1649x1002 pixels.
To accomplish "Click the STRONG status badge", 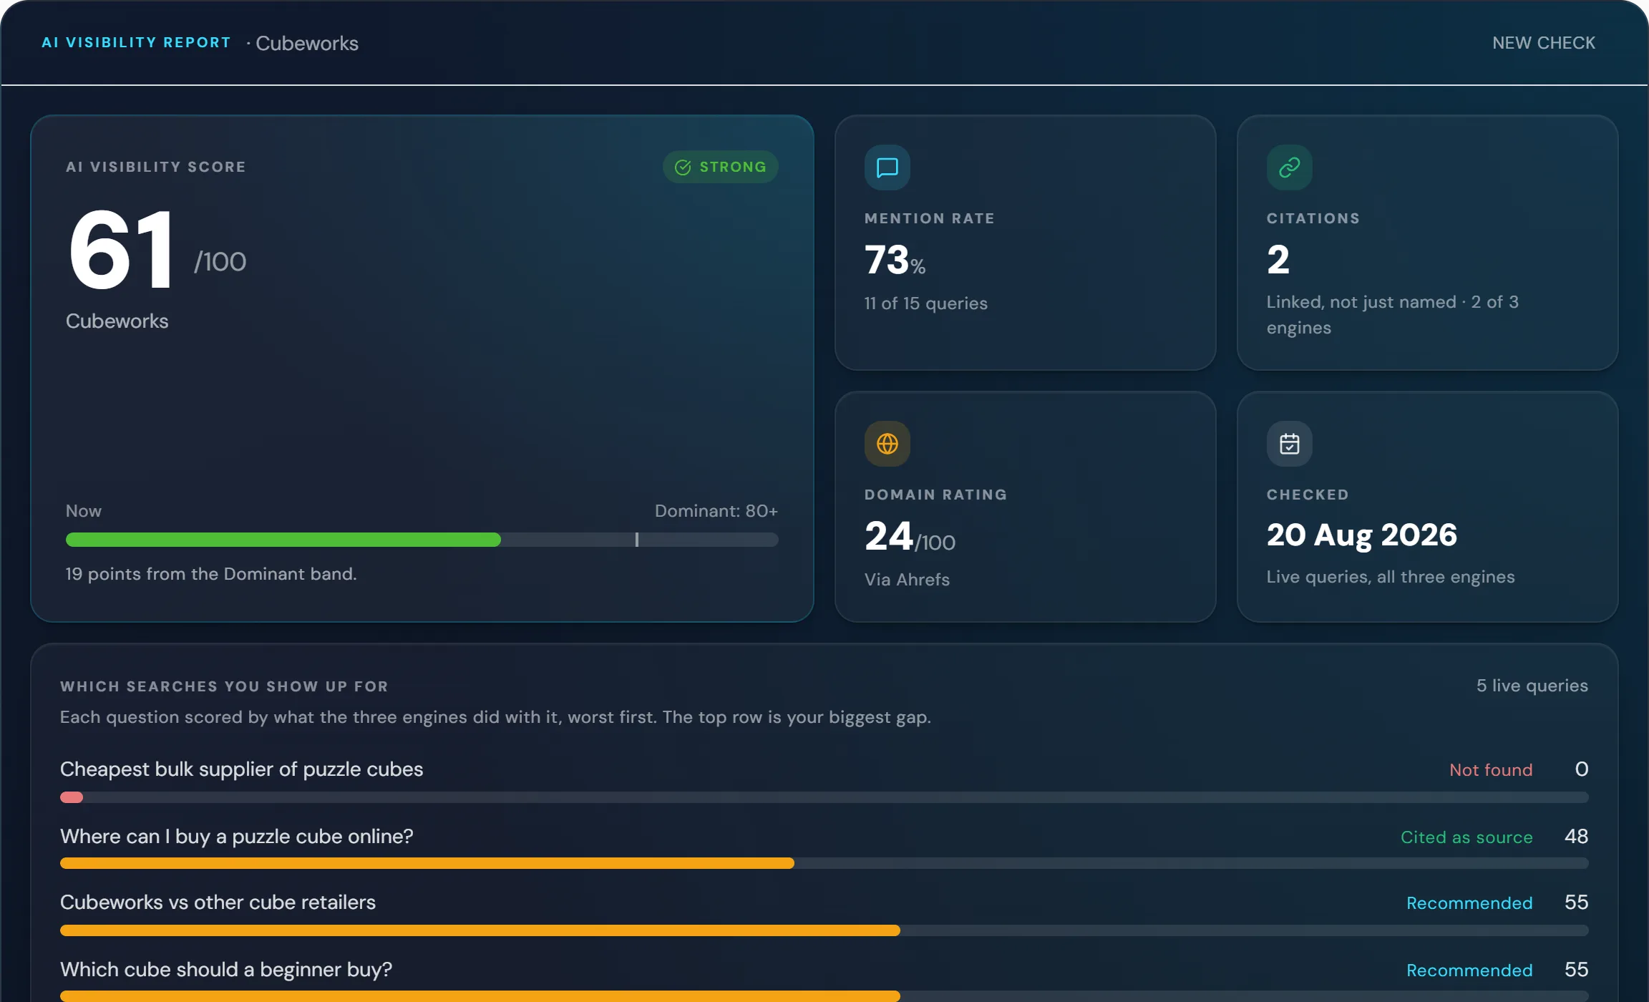I will (720, 167).
